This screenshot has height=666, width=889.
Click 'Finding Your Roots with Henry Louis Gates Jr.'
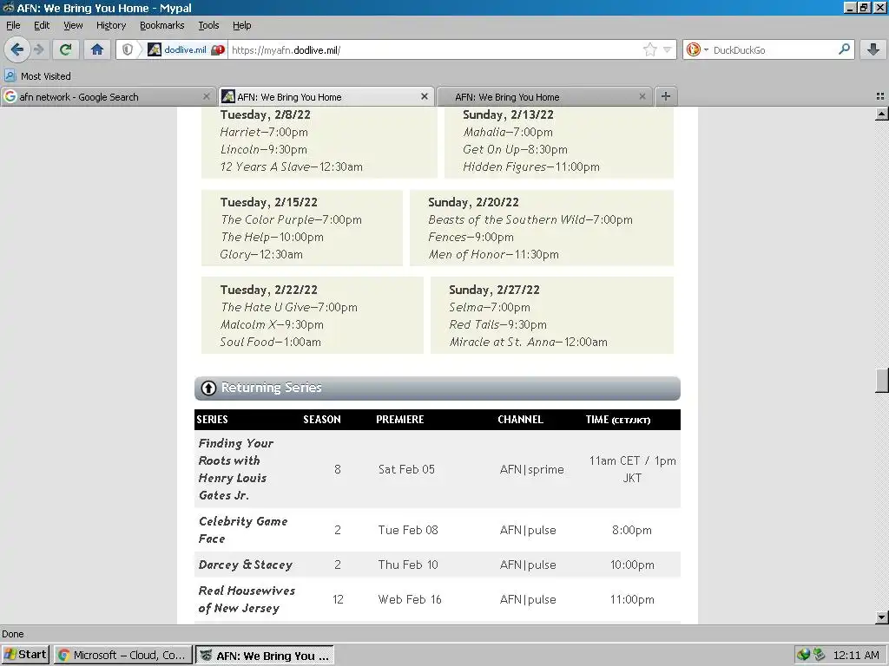236,469
